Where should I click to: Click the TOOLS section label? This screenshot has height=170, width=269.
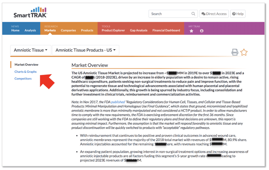106,27
